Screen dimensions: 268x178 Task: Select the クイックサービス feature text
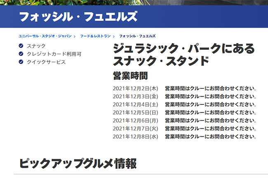46,62
